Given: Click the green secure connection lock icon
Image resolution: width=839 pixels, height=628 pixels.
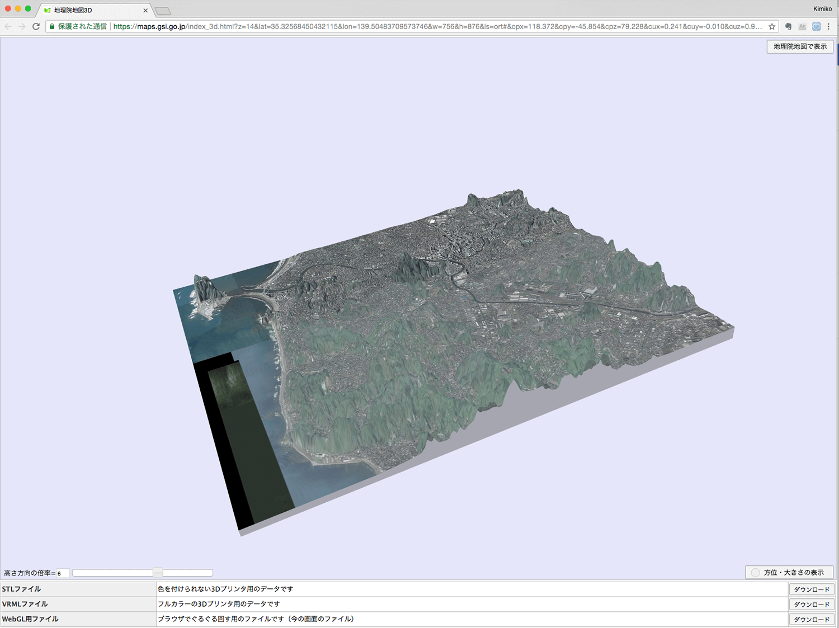Looking at the screenshot, I should 52,26.
